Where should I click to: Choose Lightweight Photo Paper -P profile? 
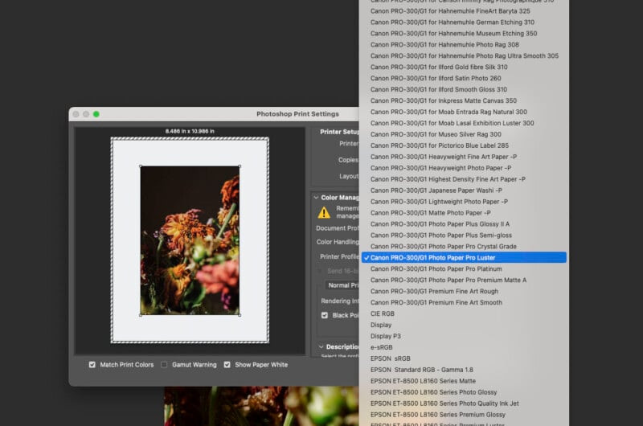point(464,202)
